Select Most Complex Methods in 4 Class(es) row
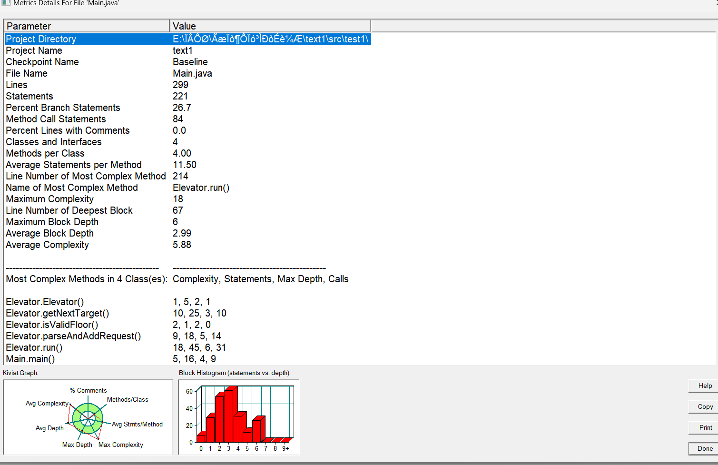718x465 pixels. tap(187, 279)
